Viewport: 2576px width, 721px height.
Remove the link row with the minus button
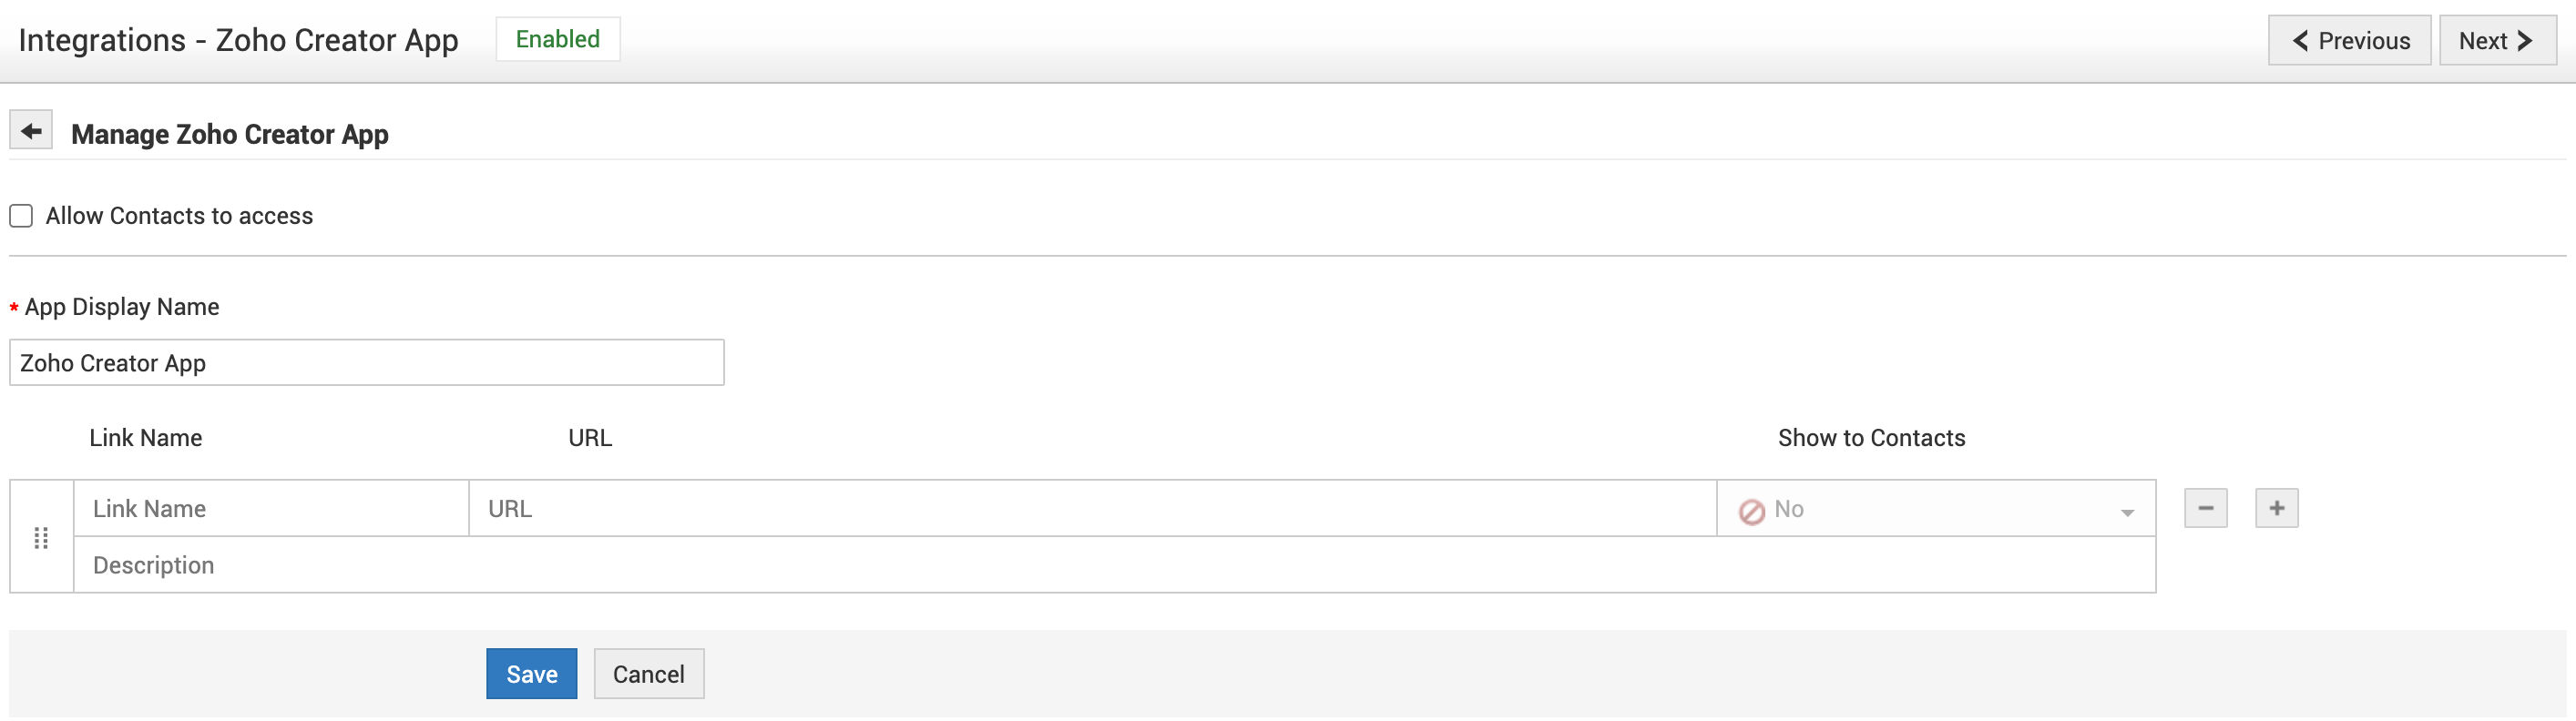pos(2205,508)
